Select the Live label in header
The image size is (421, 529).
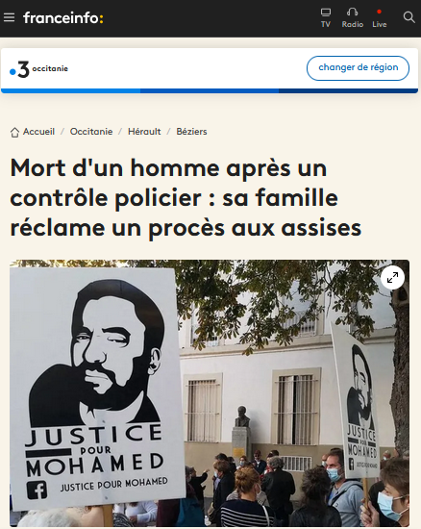pos(380,24)
